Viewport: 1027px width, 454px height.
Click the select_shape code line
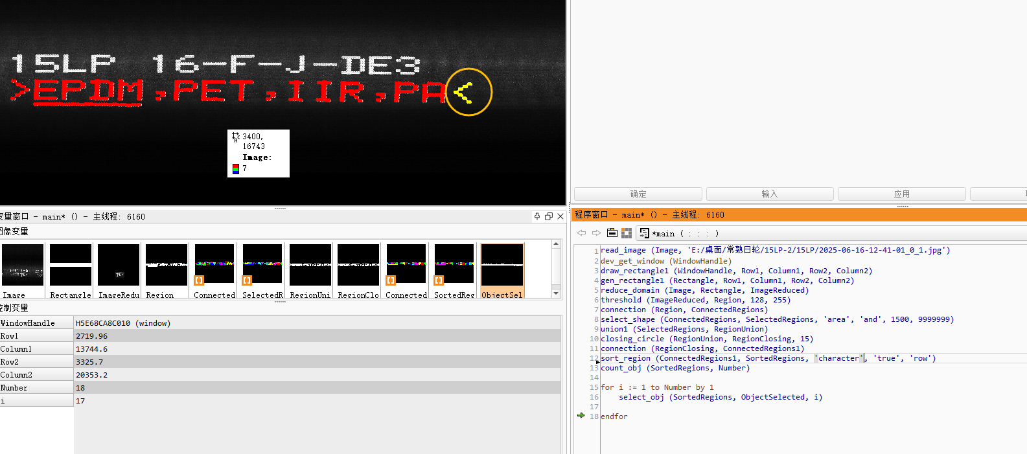(x=778, y=319)
